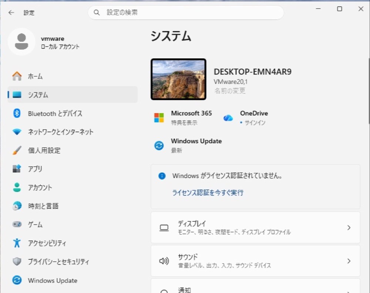Image resolution: width=370 pixels, height=293 pixels.
Task: Click the モニター、明るさ、夜間モード description text
Action: point(234,232)
